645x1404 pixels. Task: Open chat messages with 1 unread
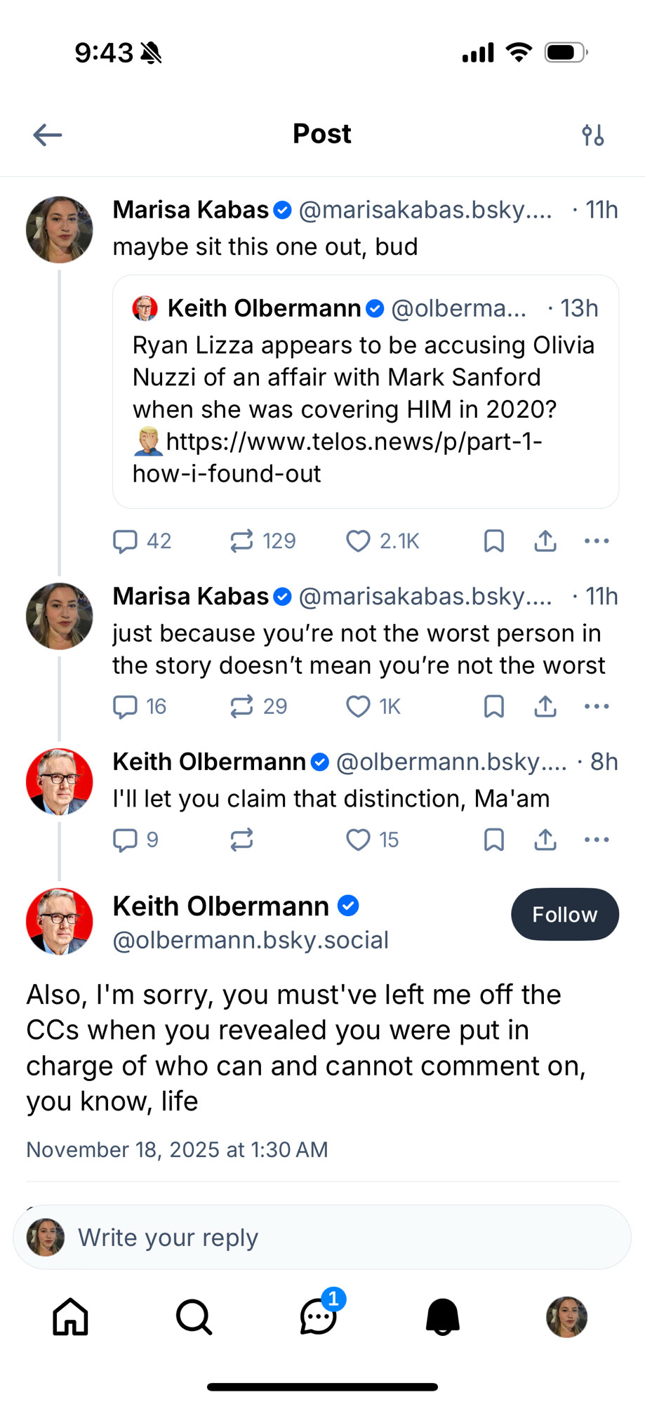coord(318,1316)
